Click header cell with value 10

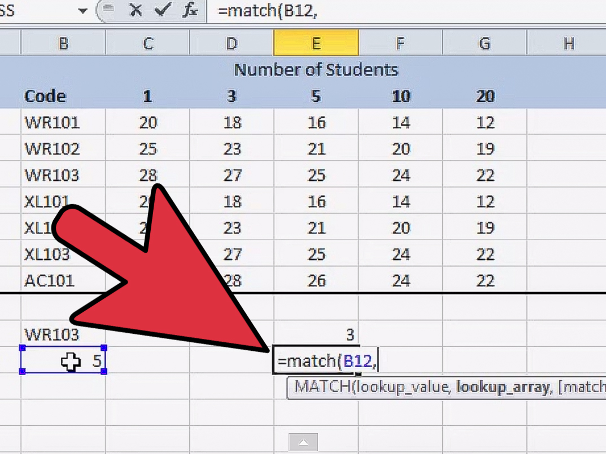(x=401, y=96)
